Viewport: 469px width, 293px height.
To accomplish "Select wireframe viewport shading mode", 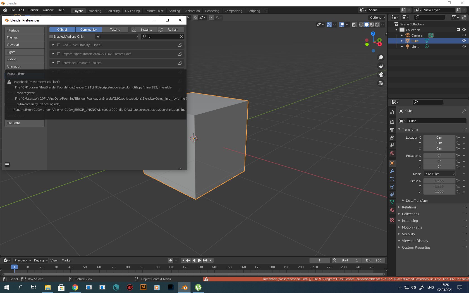I will [x=361, y=25].
